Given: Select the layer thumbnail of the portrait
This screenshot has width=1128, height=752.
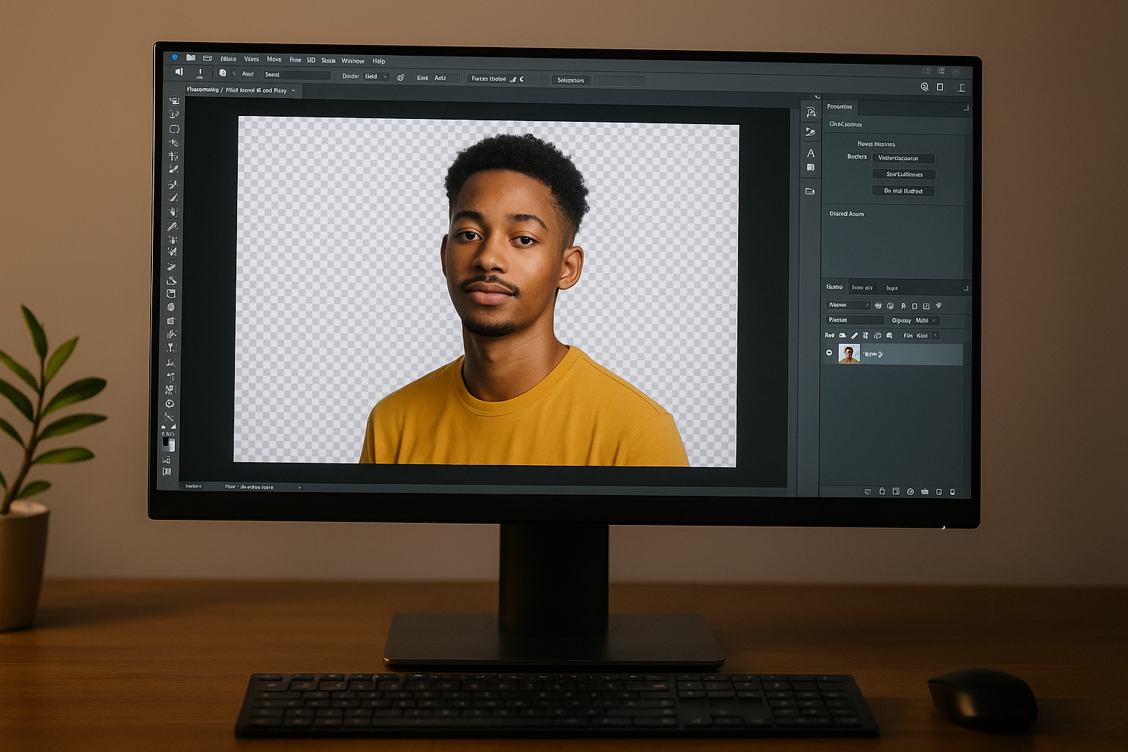Looking at the screenshot, I should pos(849,355).
